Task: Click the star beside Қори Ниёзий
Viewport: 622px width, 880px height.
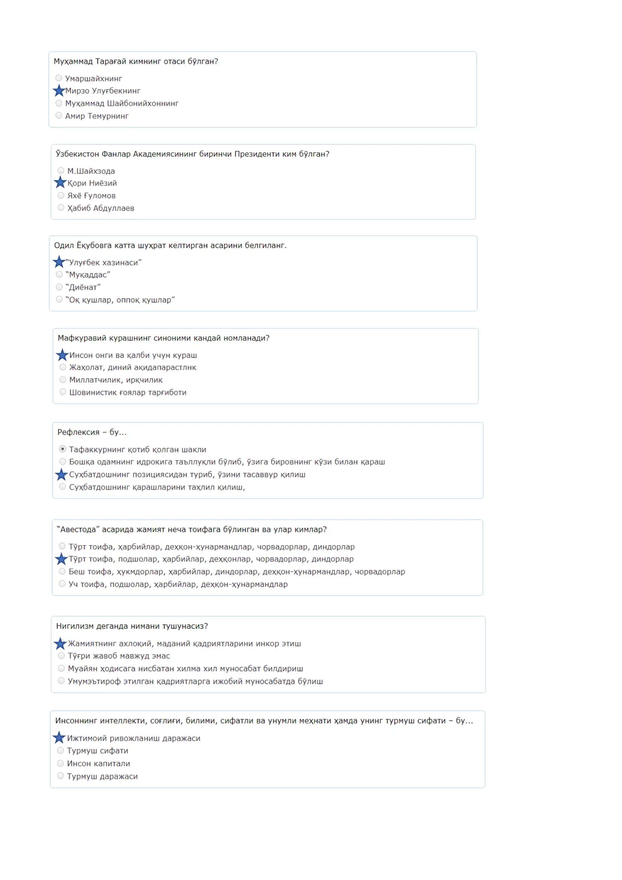Action: 60,182
